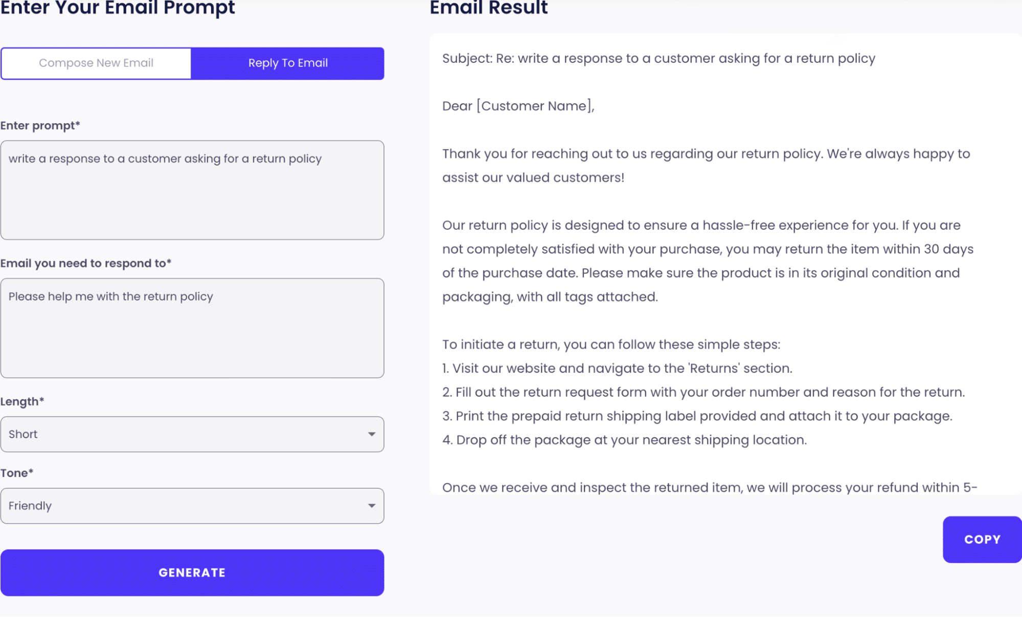Focus the Email you need to respond to field
1022x617 pixels.
[x=192, y=327]
